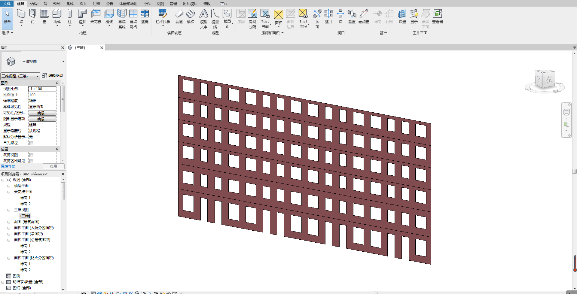Screen dimensions: 577x294
Task: Click the 应用 button in properties panel
Action: [53, 166]
